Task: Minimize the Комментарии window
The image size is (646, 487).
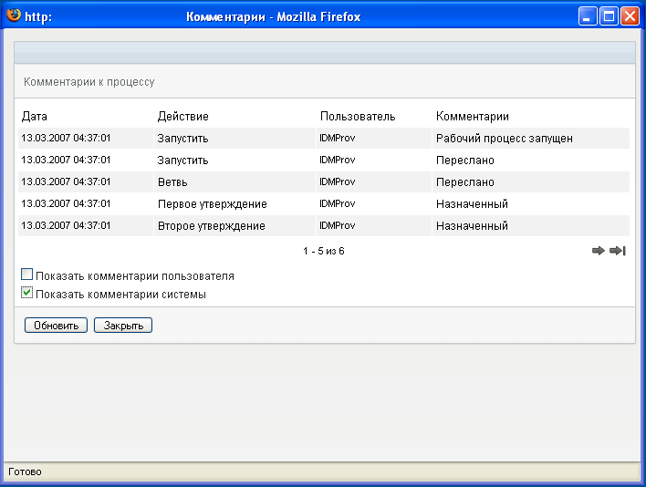Action: click(x=589, y=16)
